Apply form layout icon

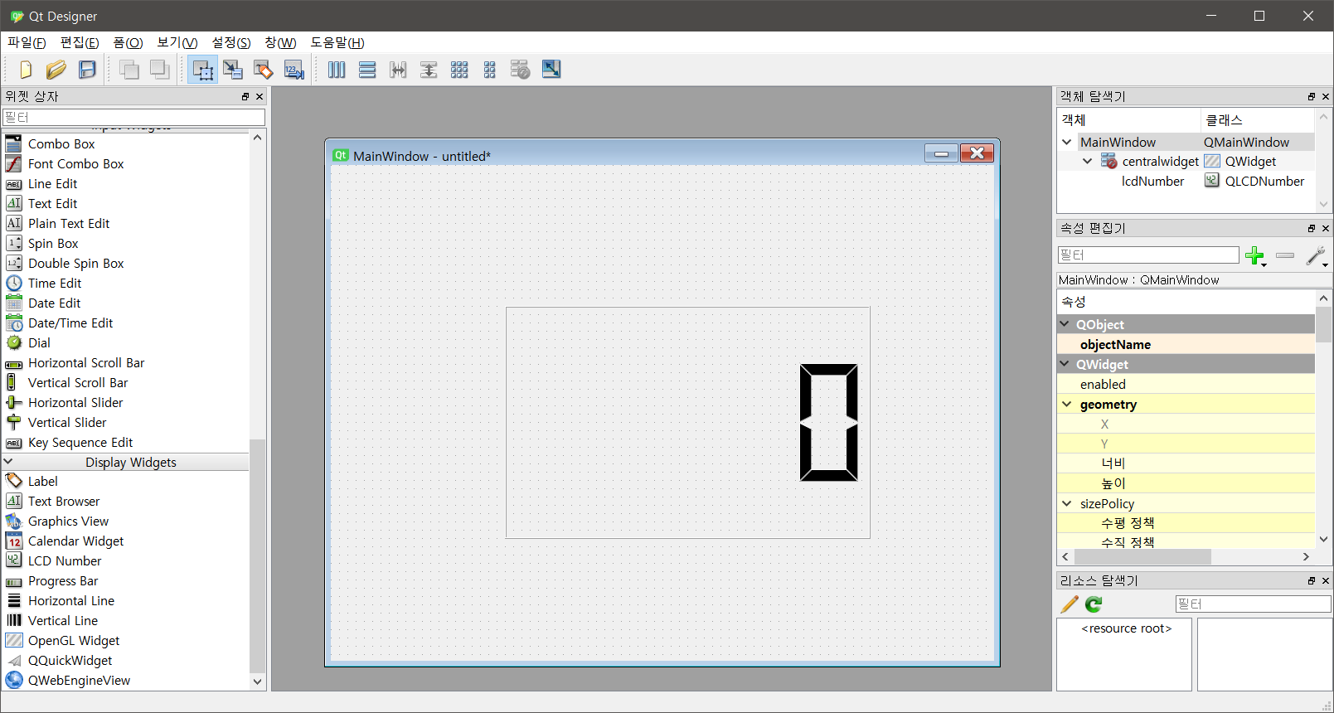pyautogui.click(x=490, y=70)
